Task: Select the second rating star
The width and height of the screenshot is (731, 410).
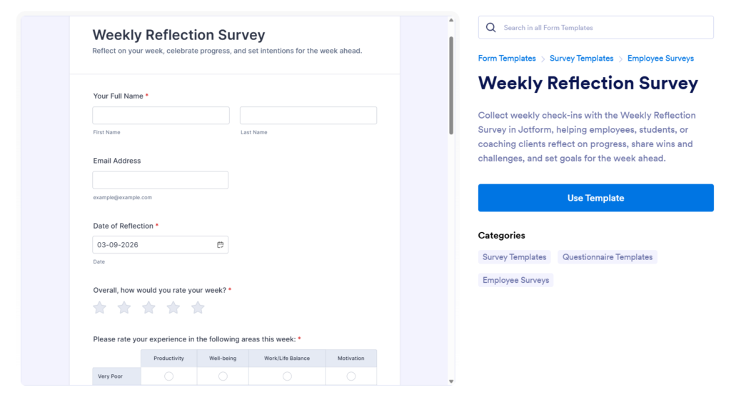Action: [x=124, y=308]
